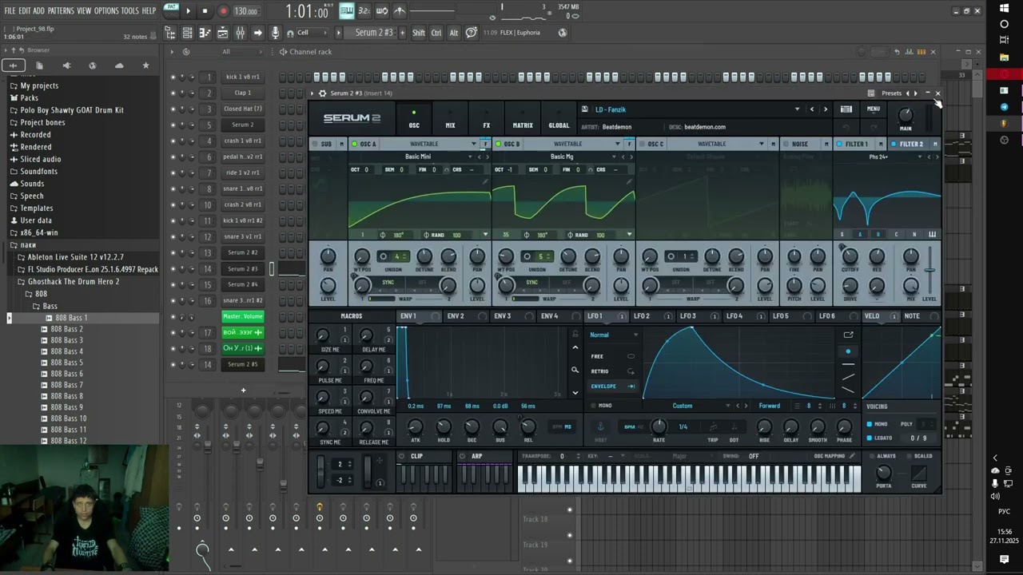Toggle the metronome icon in top toolbar
This screenshot has height=575, width=1023.
[400, 11]
